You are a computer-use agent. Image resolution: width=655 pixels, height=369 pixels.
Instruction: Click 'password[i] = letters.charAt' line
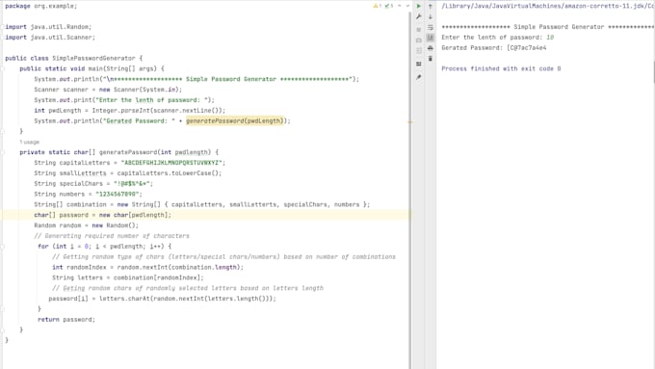[163, 299]
